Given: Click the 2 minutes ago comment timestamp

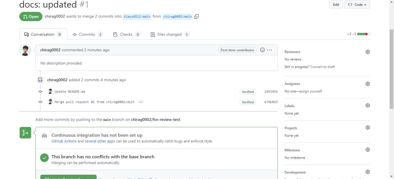Looking at the screenshot, I should coord(97,50).
